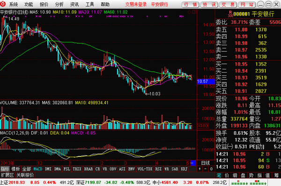Select the 全部 tab
The image size is (281, 186).
click(x=27, y=169)
